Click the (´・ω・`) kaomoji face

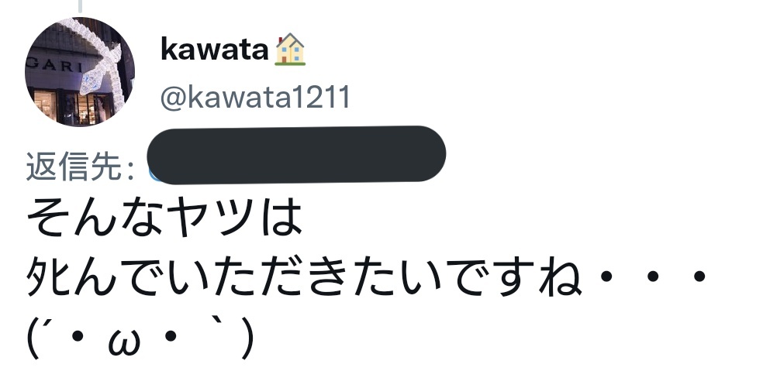click(141, 337)
